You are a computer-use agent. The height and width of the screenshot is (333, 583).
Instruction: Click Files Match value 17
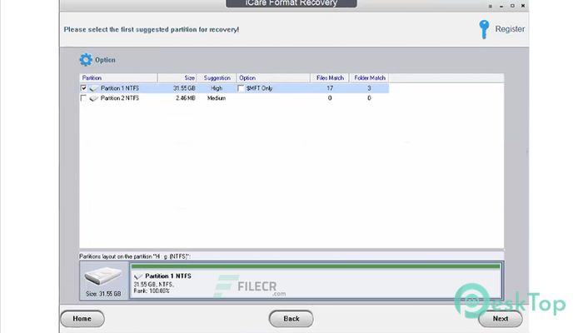(x=330, y=88)
